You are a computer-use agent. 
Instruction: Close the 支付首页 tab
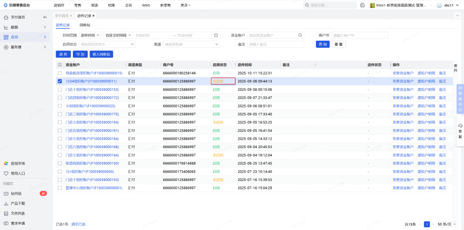point(71,16)
